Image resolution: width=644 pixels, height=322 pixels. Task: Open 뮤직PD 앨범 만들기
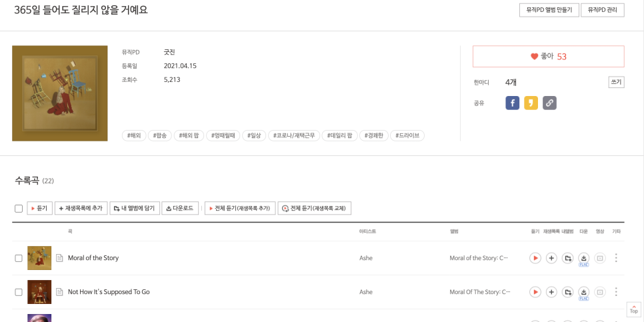click(549, 10)
